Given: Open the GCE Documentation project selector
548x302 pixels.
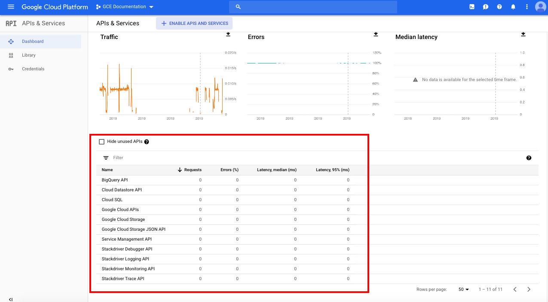Looking at the screenshot, I should pos(125,7).
